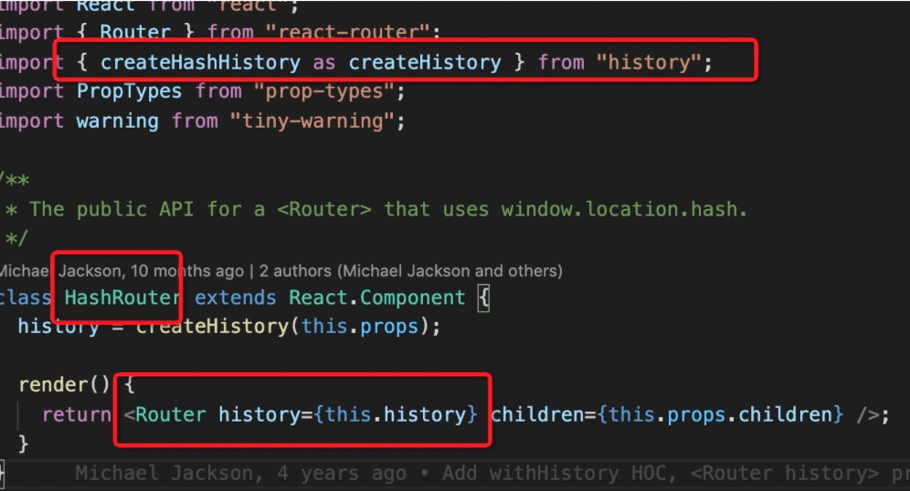The height and width of the screenshot is (491, 910).
Task: Click the warning identifier in the import line
Action: (x=117, y=120)
